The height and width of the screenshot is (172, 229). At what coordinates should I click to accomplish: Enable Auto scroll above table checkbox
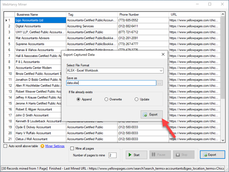pos(5,146)
